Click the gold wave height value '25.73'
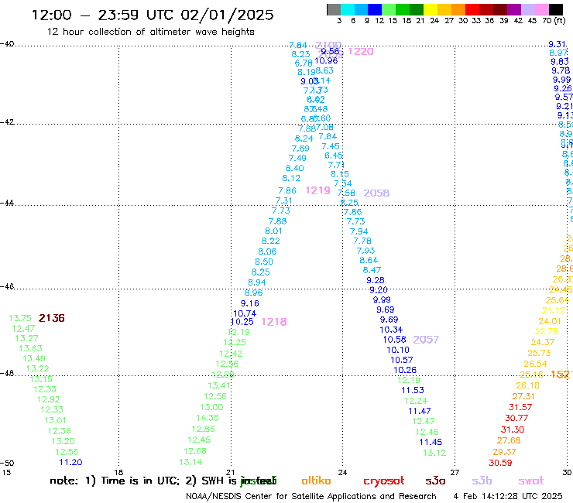Image resolution: width=573 pixels, height=503 pixels. 539,353
